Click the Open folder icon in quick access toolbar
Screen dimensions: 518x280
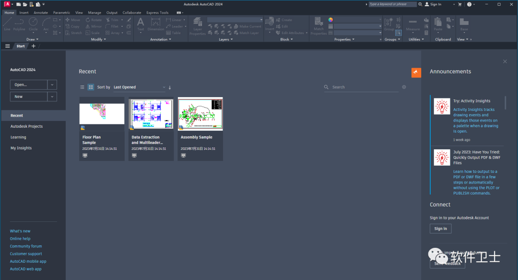(25, 4)
